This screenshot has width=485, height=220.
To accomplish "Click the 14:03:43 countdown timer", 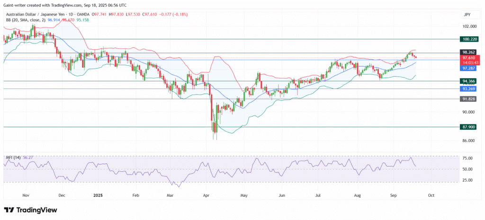I will coord(470,62).
